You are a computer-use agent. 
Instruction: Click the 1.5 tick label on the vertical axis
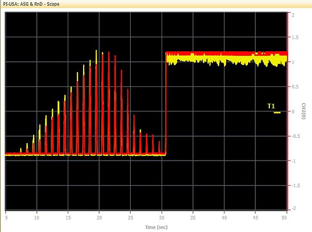pyautogui.click(x=295, y=37)
